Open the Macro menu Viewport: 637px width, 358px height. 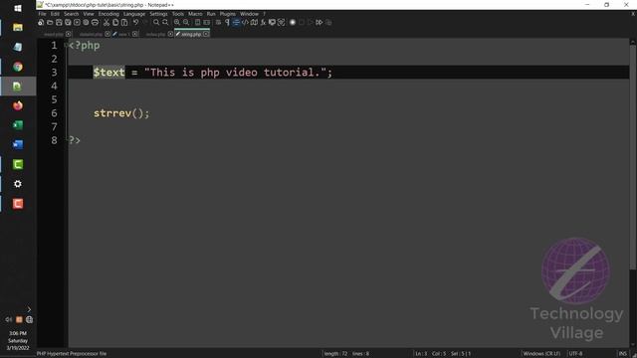point(195,14)
